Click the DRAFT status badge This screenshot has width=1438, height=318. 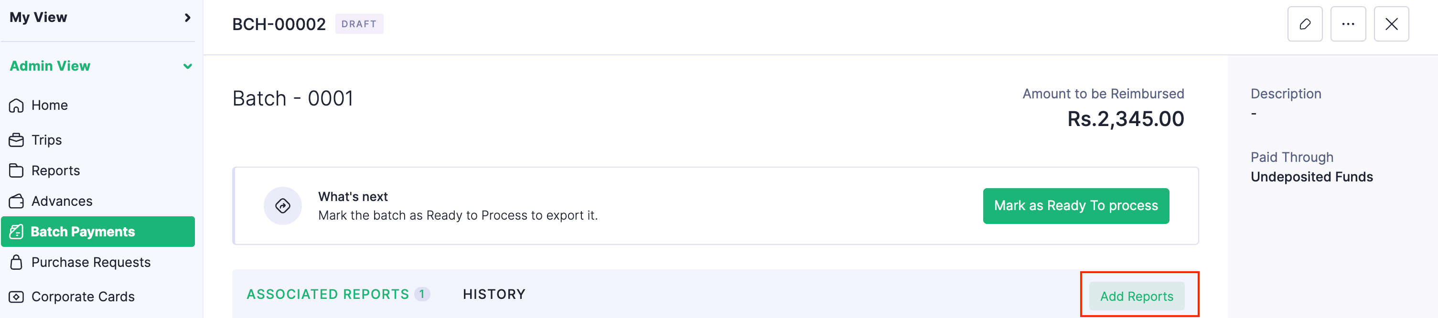359,24
